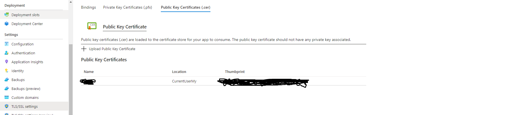This screenshot has width=515, height=115.
Task: Select the CurrentUserMy certificate row
Action: pyautogui.click(x=224, y=81)
